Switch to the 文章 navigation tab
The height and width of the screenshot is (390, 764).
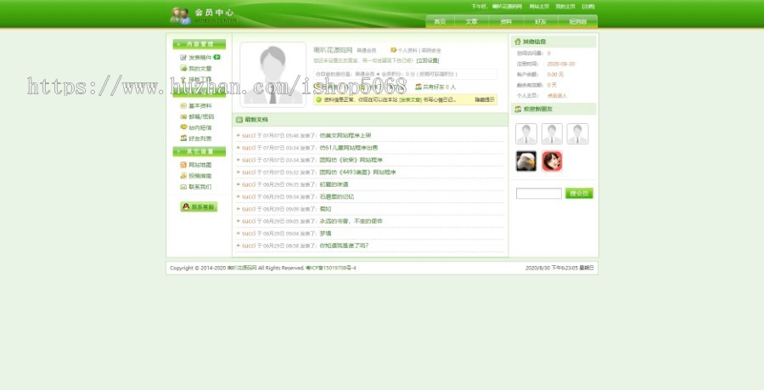(x=471, y=21)
